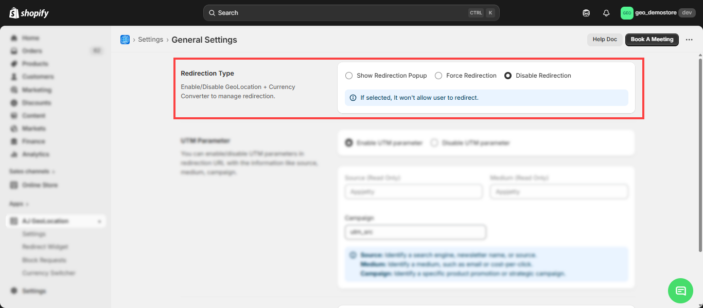703x308 pixels.
Task: Go to Orders in sidebar
Action: 32,51
